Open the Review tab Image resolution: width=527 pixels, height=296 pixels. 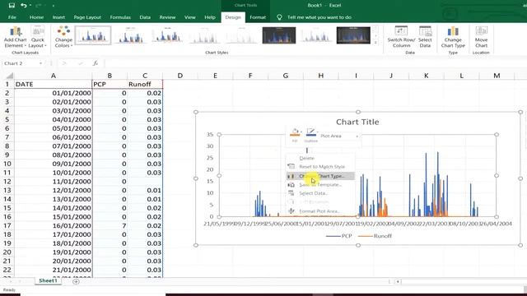pyautogui.click(x=167, y=17)
